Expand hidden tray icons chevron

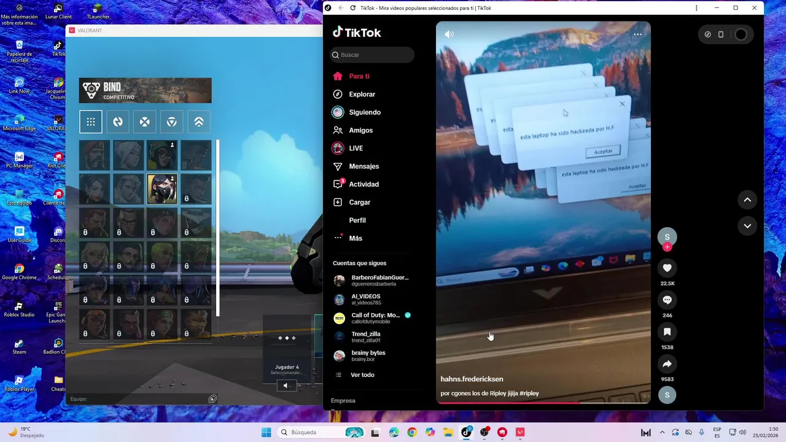pyautogui.click(x=662, y=432)
